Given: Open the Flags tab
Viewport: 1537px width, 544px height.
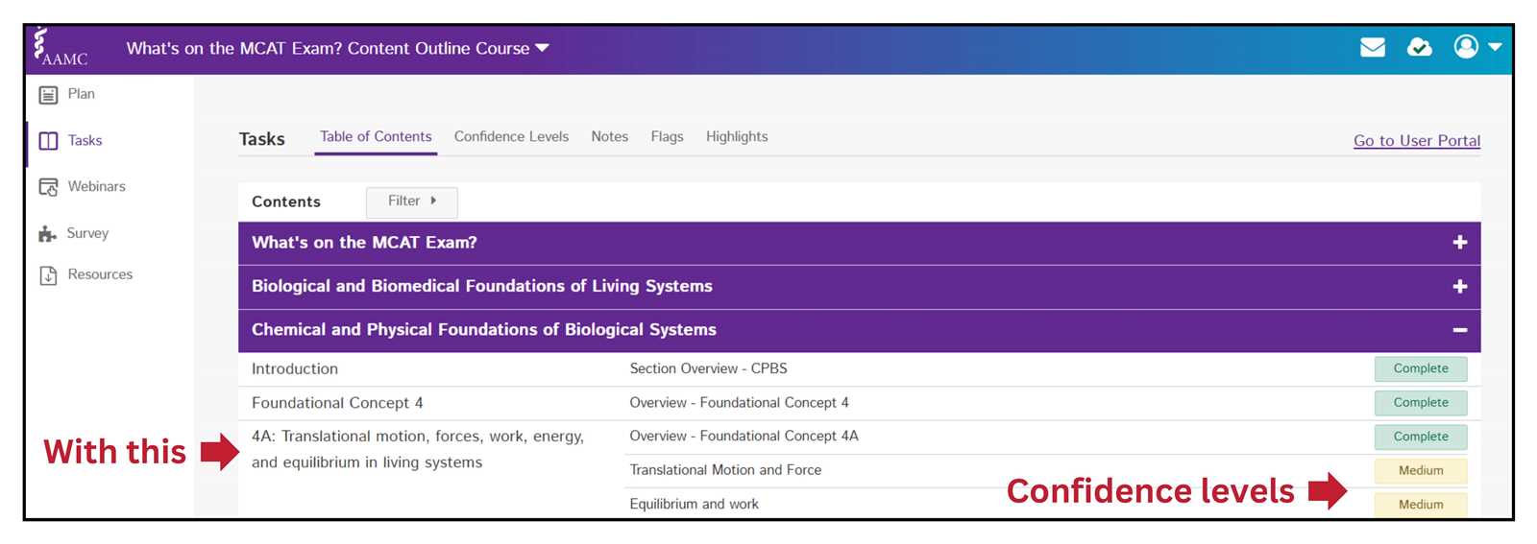Looking at the screenshot, I should tap(667, 137).
